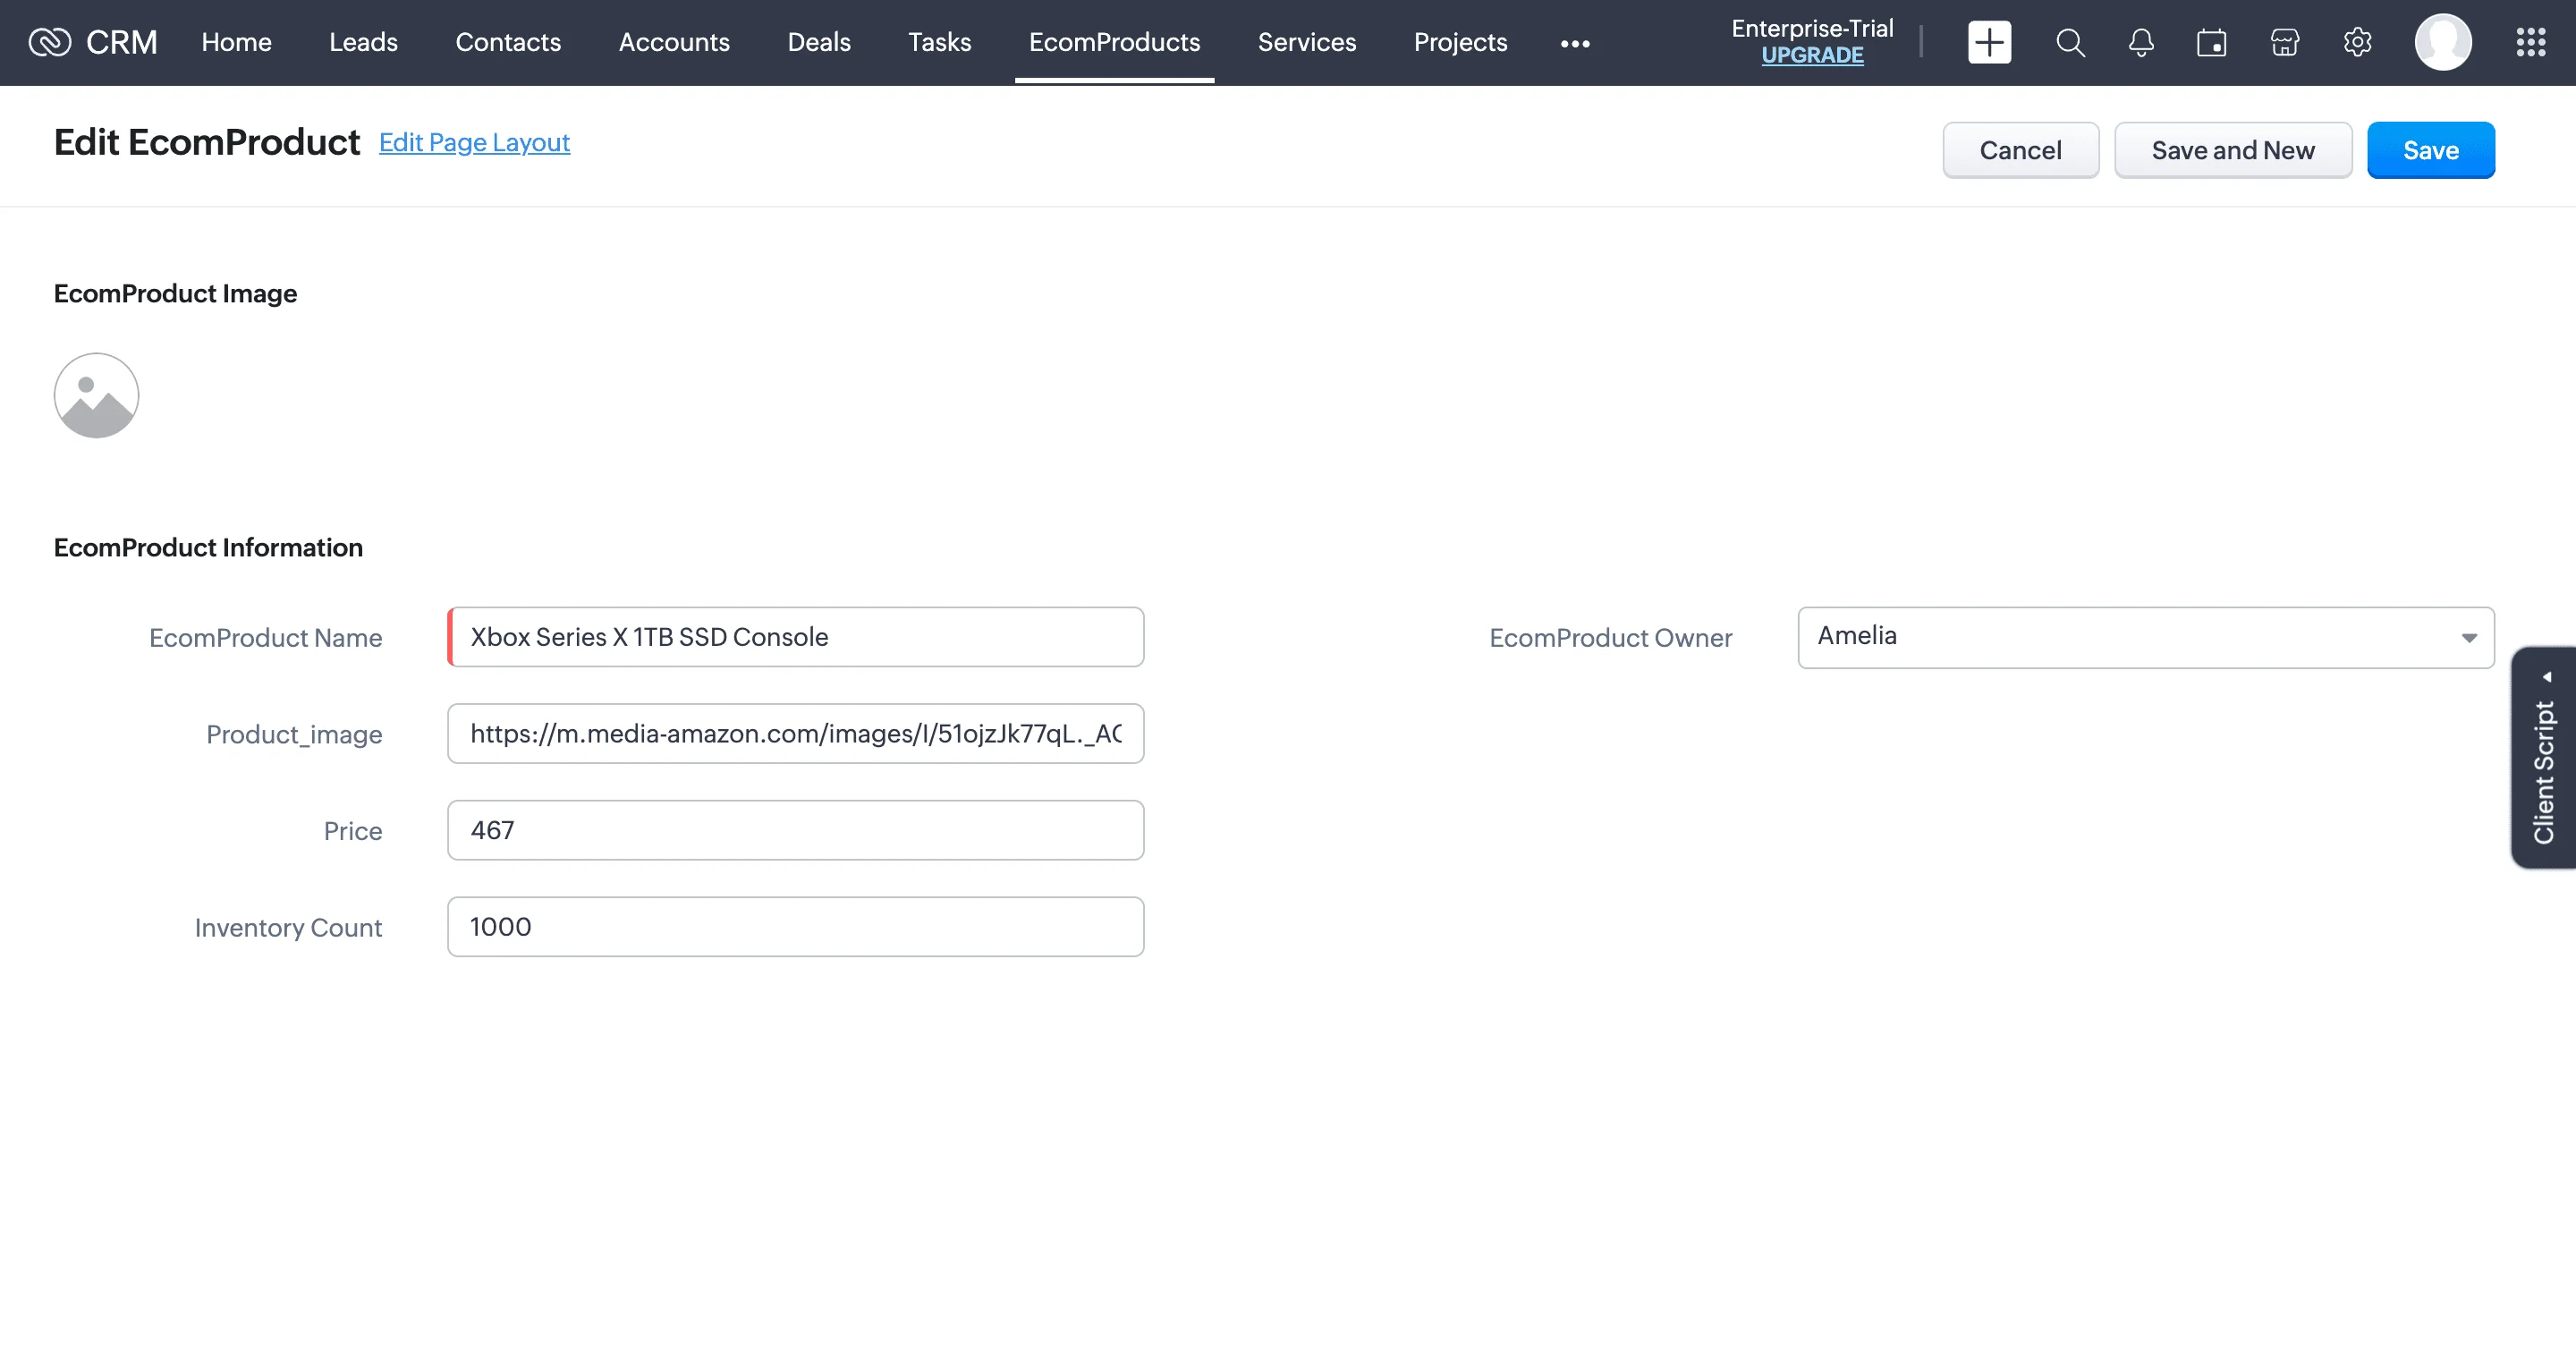
Task: Go to the Tasks tab
Action: (939, 42)
